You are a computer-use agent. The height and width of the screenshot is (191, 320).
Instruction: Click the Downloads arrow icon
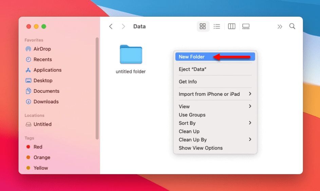click(29, 101)
